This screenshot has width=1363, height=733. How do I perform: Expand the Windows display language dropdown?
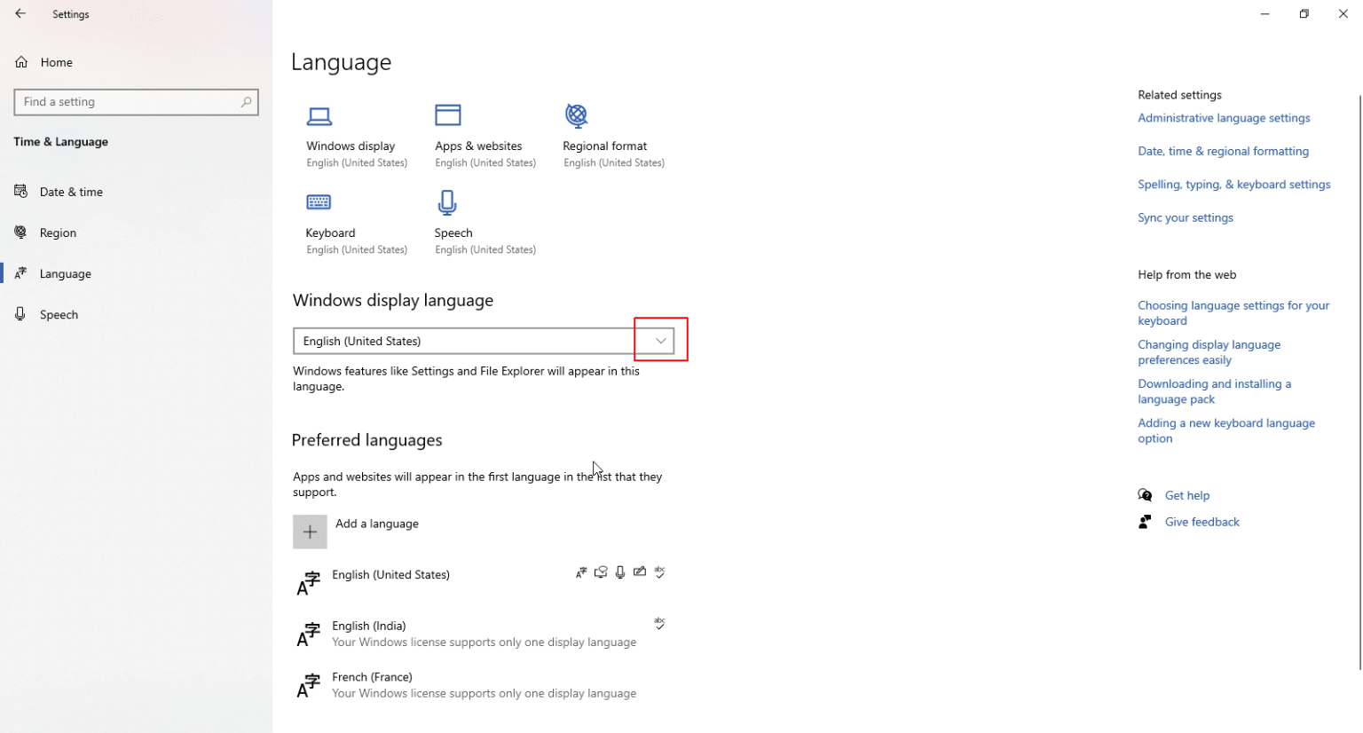[659, 340]
